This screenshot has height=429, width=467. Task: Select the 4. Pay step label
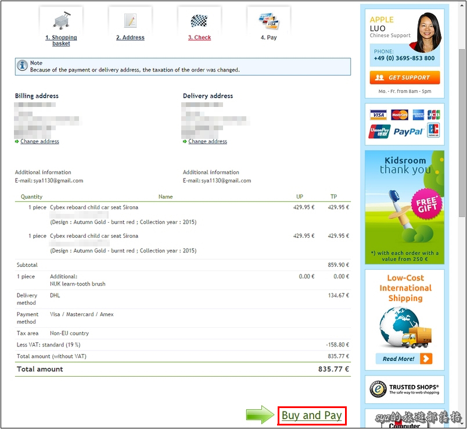click(269, 38)
